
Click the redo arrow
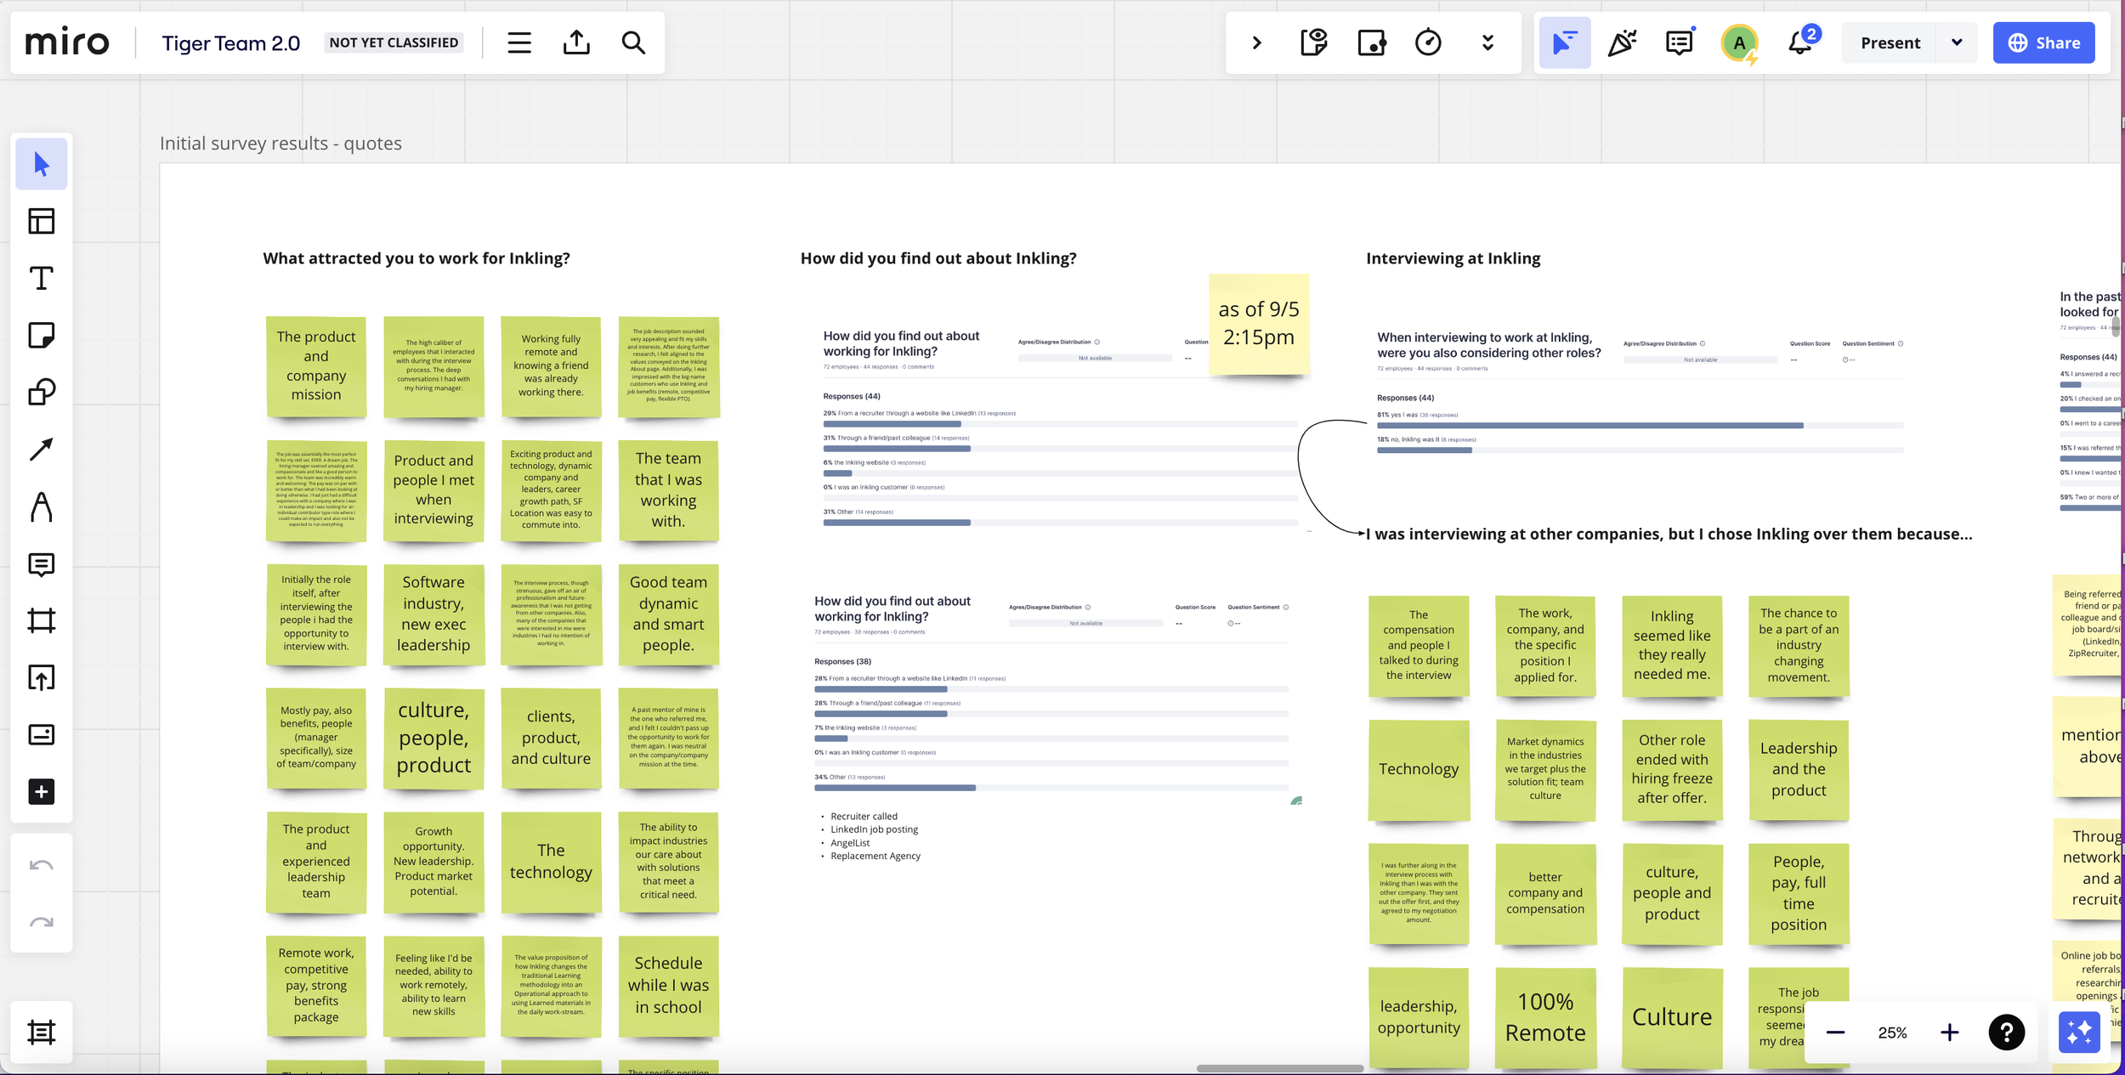(42, 923)
